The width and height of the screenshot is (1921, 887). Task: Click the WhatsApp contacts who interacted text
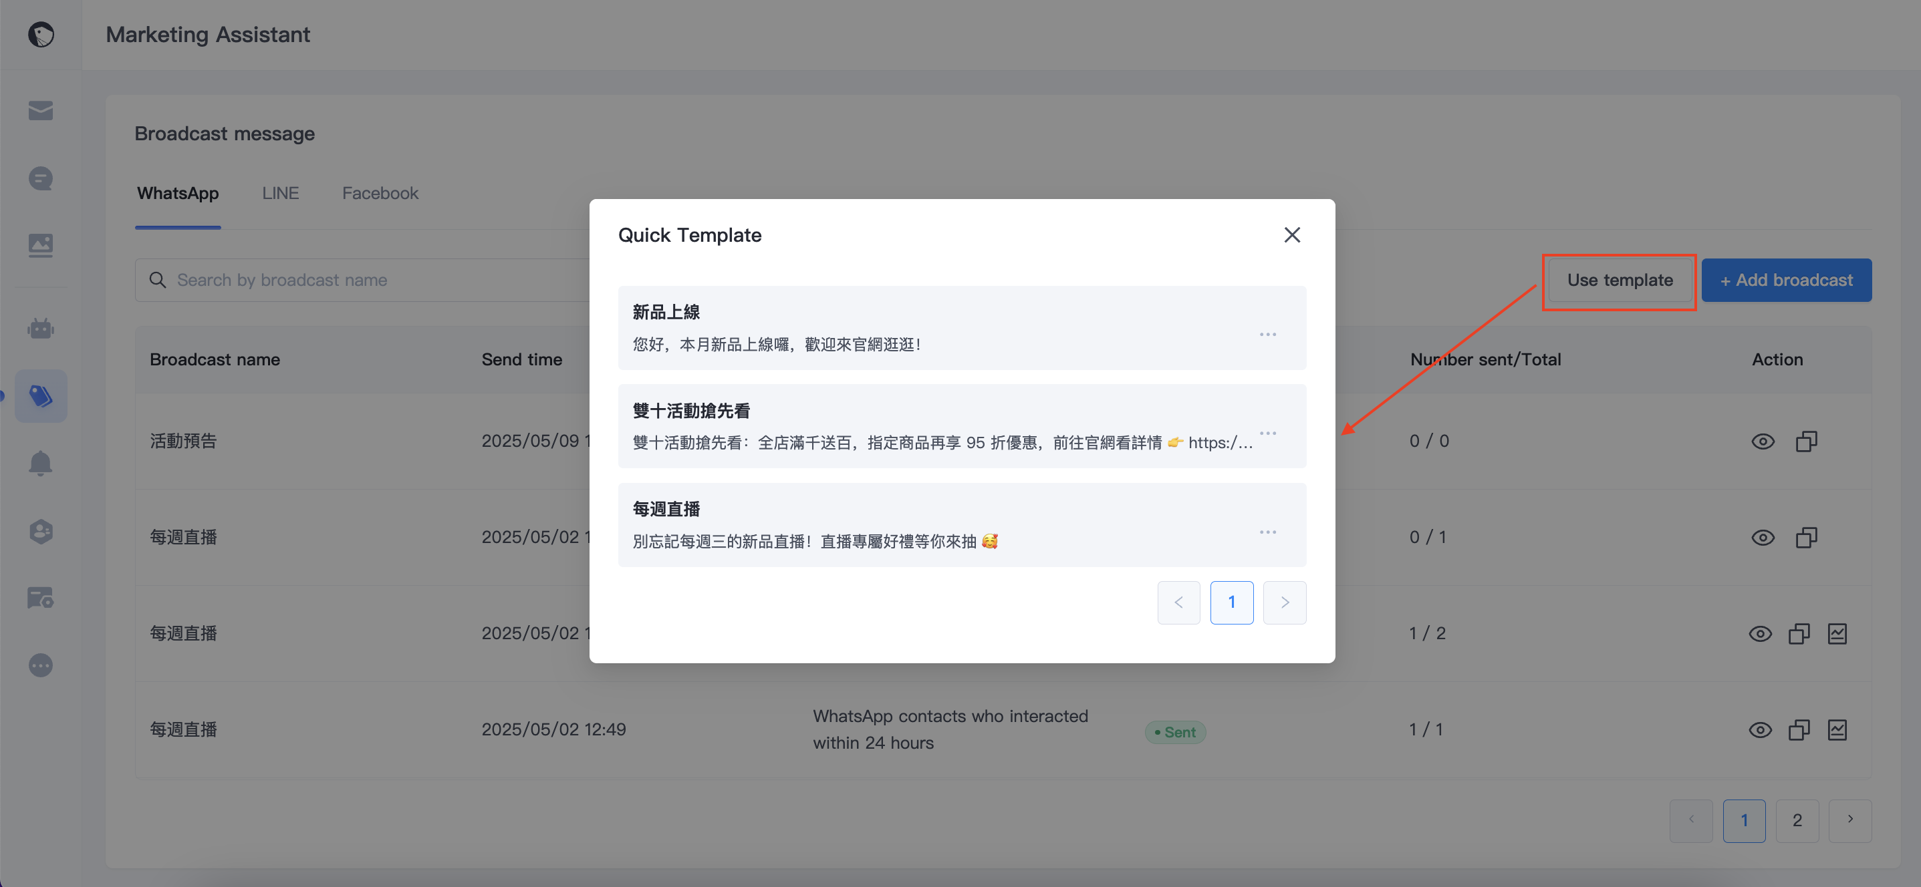pos(950,730)
